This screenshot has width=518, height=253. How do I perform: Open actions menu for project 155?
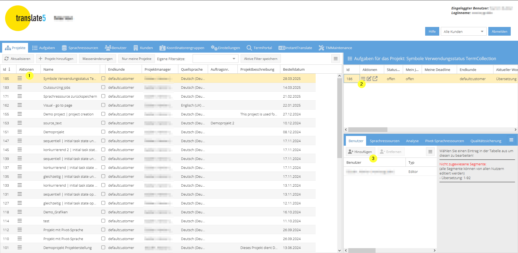coord(20,114)
